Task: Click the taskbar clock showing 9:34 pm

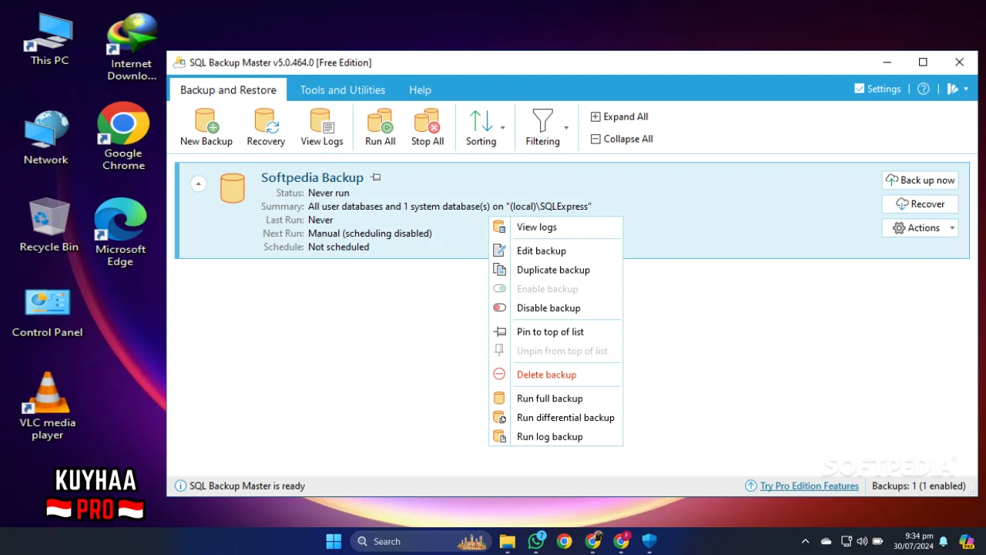Action: tap(914, 541)
